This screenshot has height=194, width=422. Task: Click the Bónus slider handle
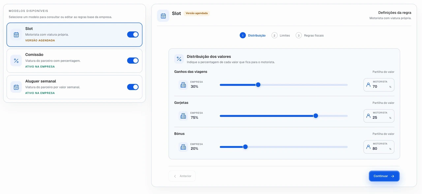click(x=245, y=147)
